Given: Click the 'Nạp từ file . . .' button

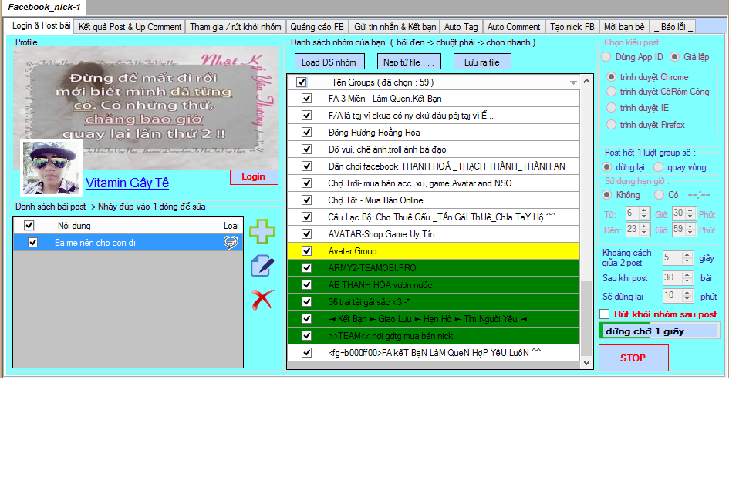Looking at the screenshot, I should (409, 62).
